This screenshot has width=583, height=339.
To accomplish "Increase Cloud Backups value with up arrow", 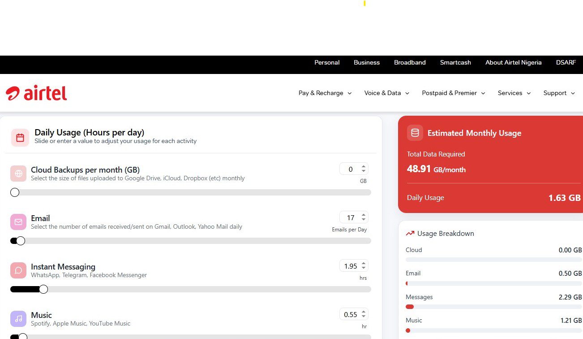I will [x=364, y=167].
